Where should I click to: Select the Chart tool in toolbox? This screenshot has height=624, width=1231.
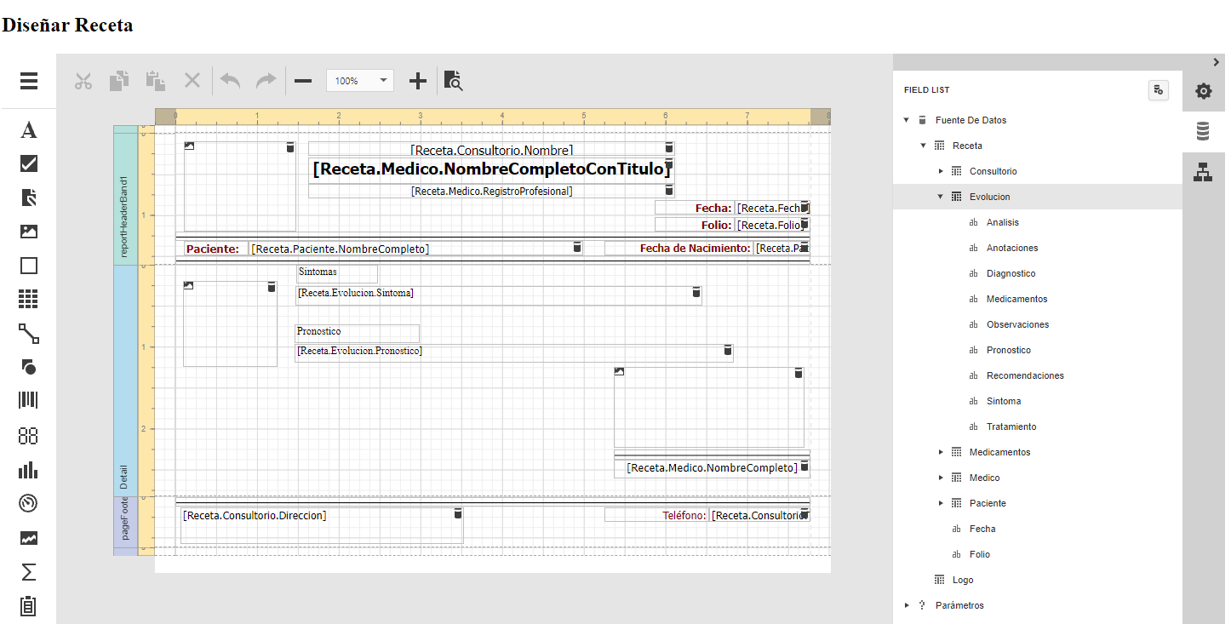(29, 470)
